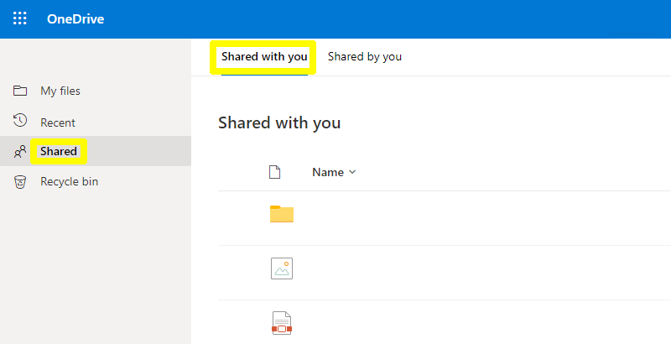Click the Recent clock icon

pyautogui.click(x=19, y=121)
